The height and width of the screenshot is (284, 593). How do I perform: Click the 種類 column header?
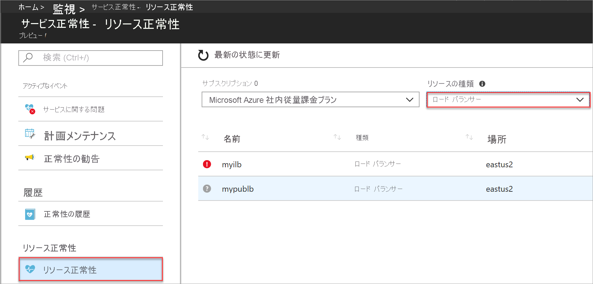click(x=362, y=137)
